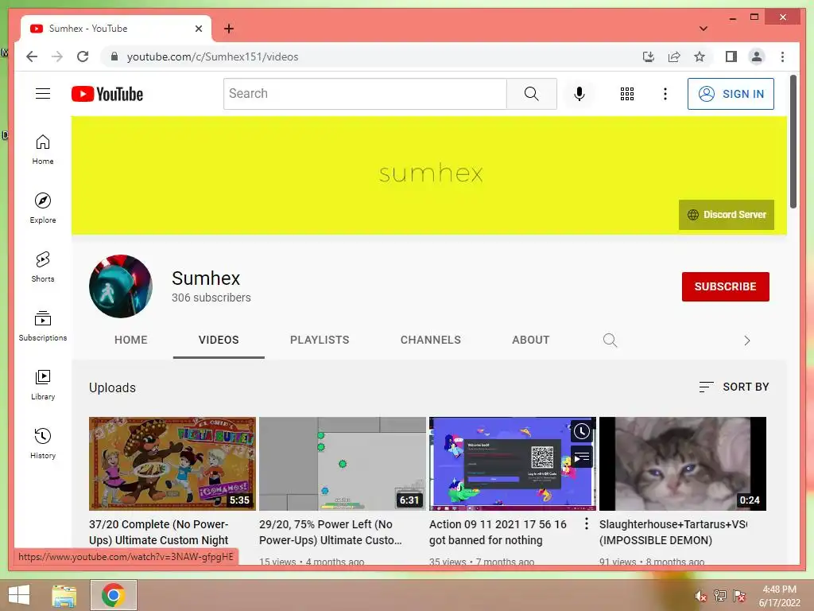This screenshot has width=814, height=611.
Task: Open Action 09 11 2021 video title
Action: coord(498,532)
